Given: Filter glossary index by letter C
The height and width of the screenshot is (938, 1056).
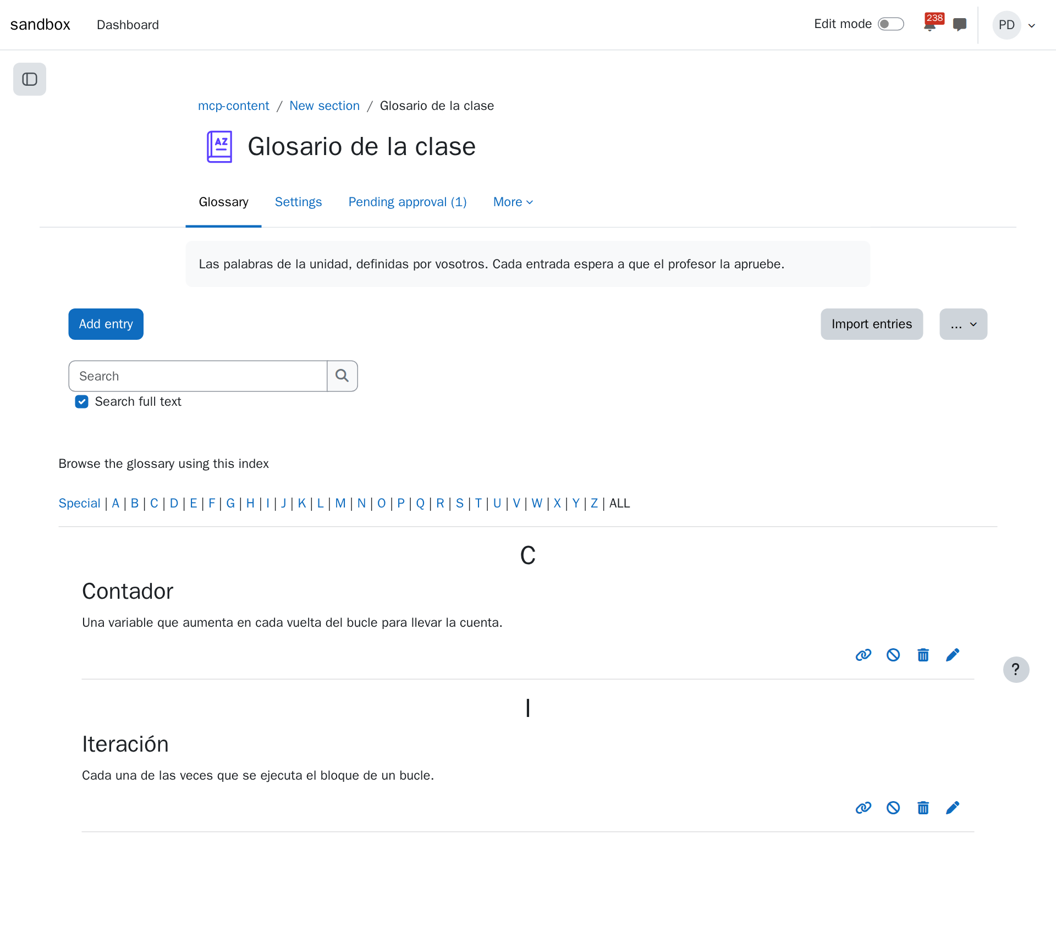Looking at the screenshot, I should (x=154, y=504).
